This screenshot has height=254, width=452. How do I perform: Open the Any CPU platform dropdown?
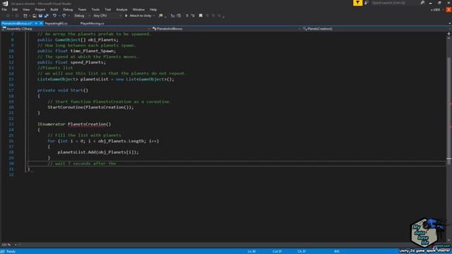(107, 16)
